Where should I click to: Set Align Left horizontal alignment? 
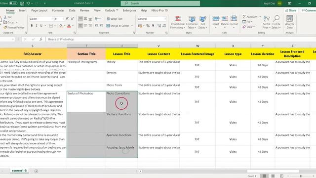(x=80, y=26)
